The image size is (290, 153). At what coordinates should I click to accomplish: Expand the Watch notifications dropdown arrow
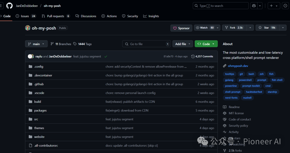tap(218, 28)
